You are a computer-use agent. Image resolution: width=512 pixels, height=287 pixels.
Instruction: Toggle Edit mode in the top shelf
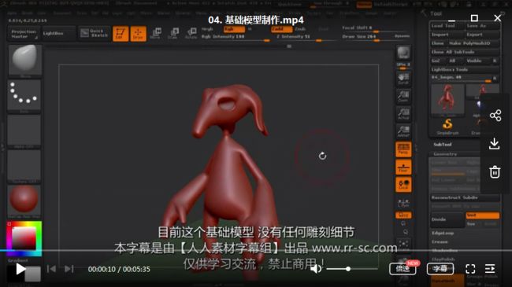point(121,34)
